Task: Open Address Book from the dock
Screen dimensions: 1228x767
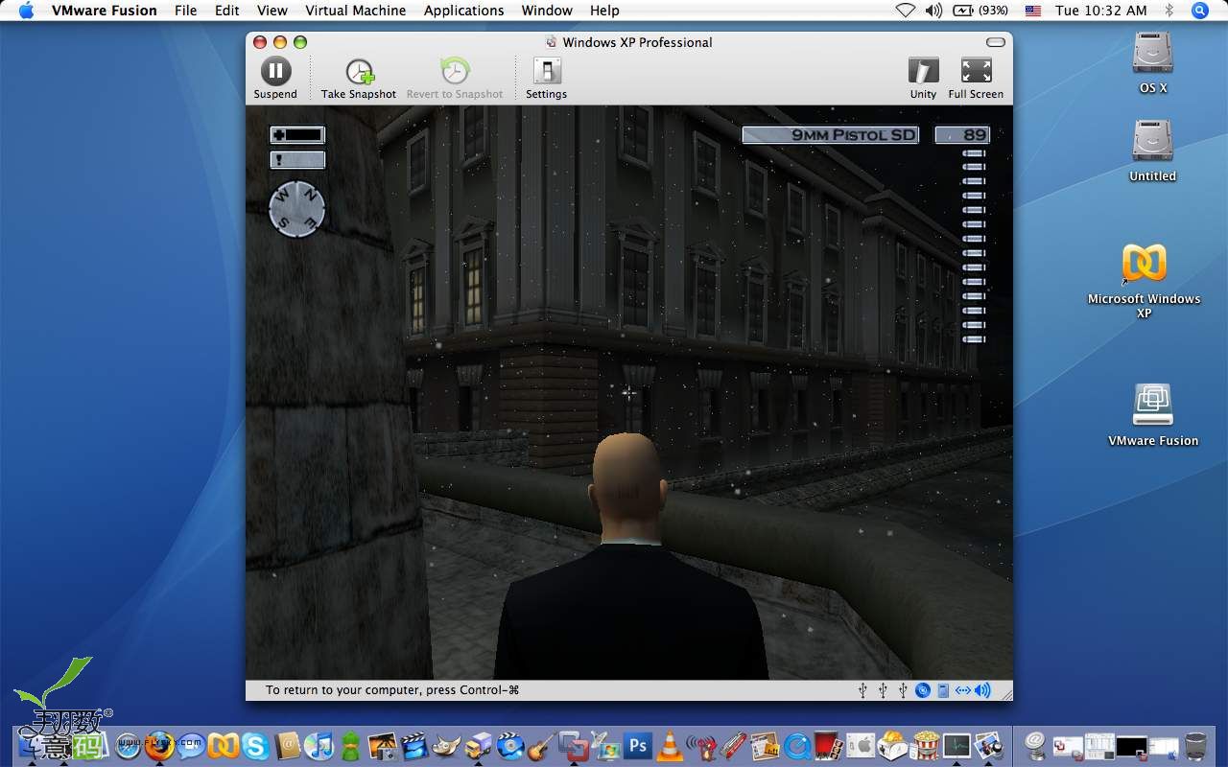Action: click(288, 744)
